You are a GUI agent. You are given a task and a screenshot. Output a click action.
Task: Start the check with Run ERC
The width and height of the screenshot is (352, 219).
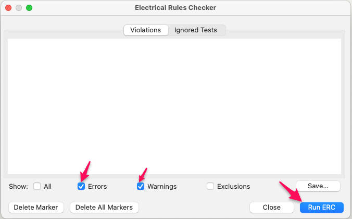tap(321, 207)
